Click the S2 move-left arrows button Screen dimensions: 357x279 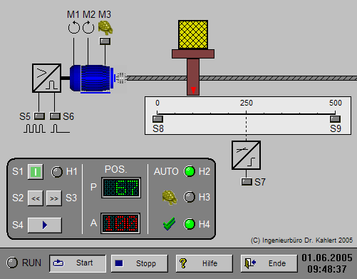point(36,198)
